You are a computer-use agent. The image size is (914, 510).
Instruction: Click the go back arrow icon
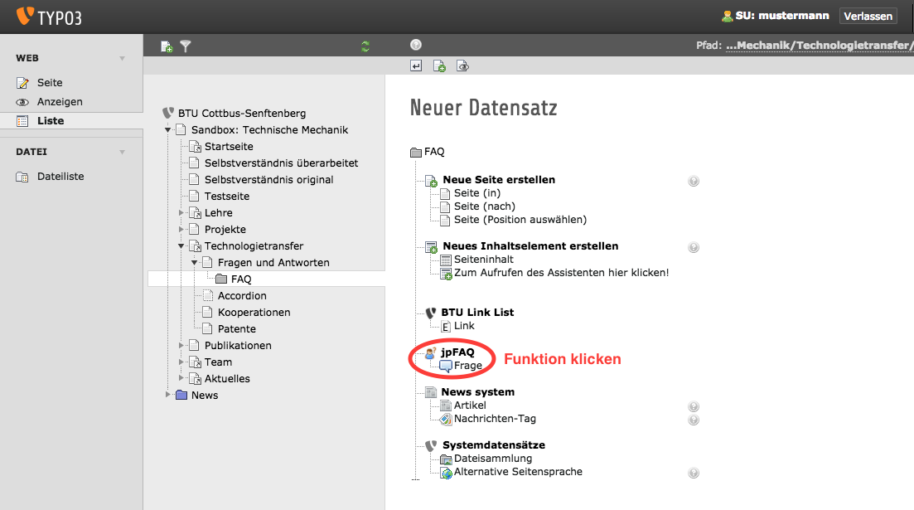coord(416,66)
